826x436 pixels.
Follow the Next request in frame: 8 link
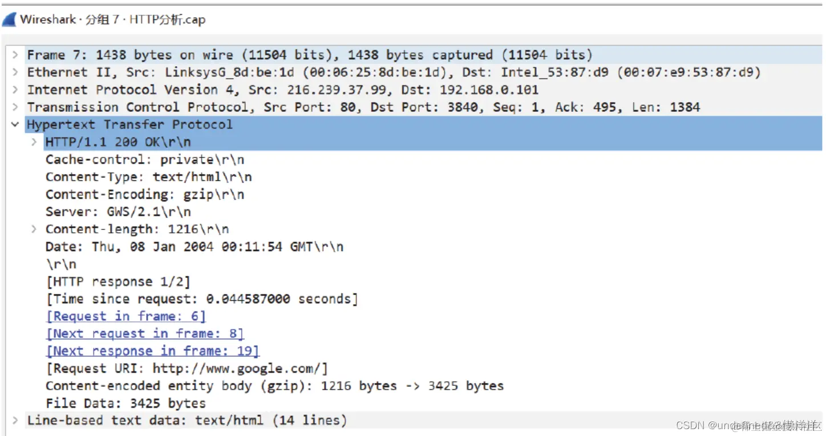pyautogui.click(x=145, y=333)
